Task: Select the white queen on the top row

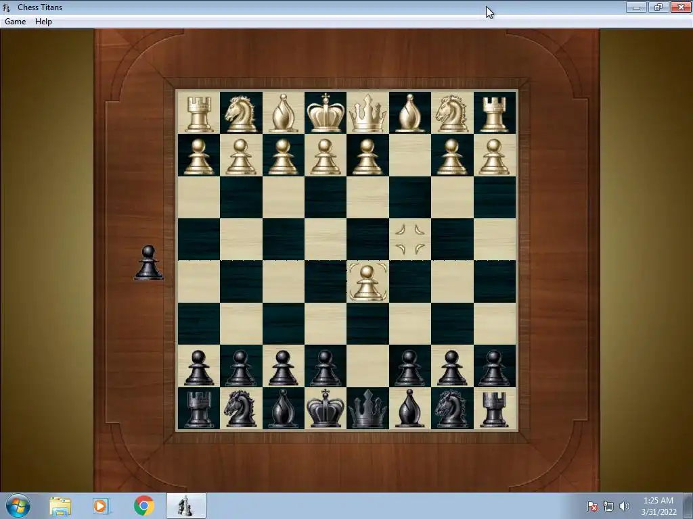Action: coord(367,114)
